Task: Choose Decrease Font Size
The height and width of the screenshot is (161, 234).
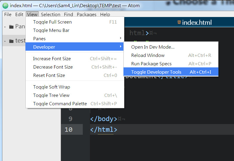Action: (x=75, y=67)
